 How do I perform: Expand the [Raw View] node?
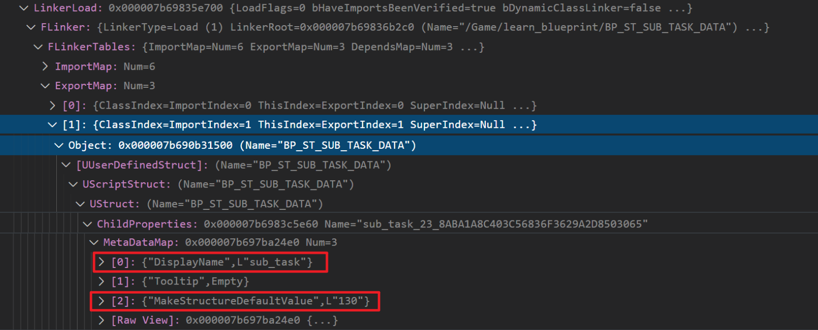pyautogui.click(x=101, y=320)
